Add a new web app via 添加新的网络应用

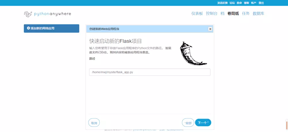pyautogui.click(x=52, y=29)
